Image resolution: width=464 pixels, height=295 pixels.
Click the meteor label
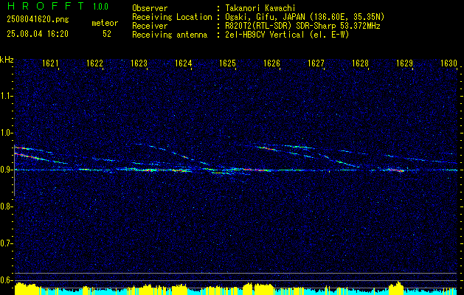tap(105, 23)
